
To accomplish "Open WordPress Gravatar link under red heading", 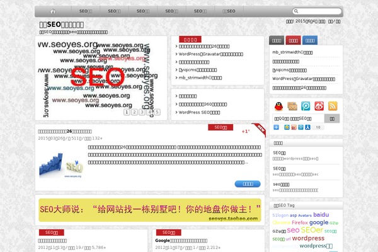I will click(x=210, y=54).
